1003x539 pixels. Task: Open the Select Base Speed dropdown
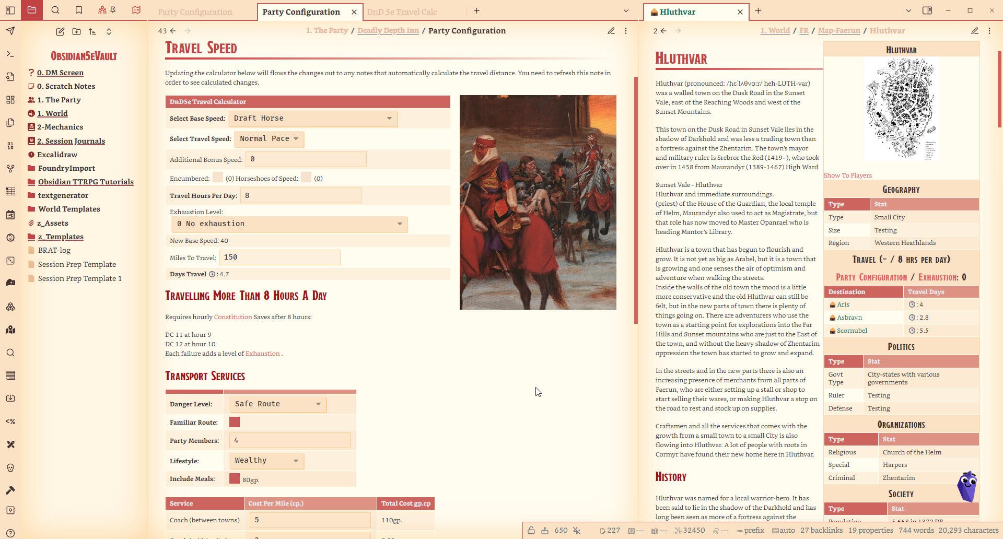pyautogui.click(x=312, y=119)
